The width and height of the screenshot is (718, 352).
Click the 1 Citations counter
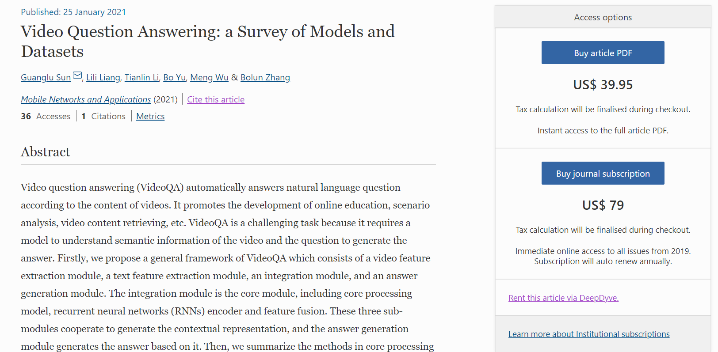click(103, 116)
